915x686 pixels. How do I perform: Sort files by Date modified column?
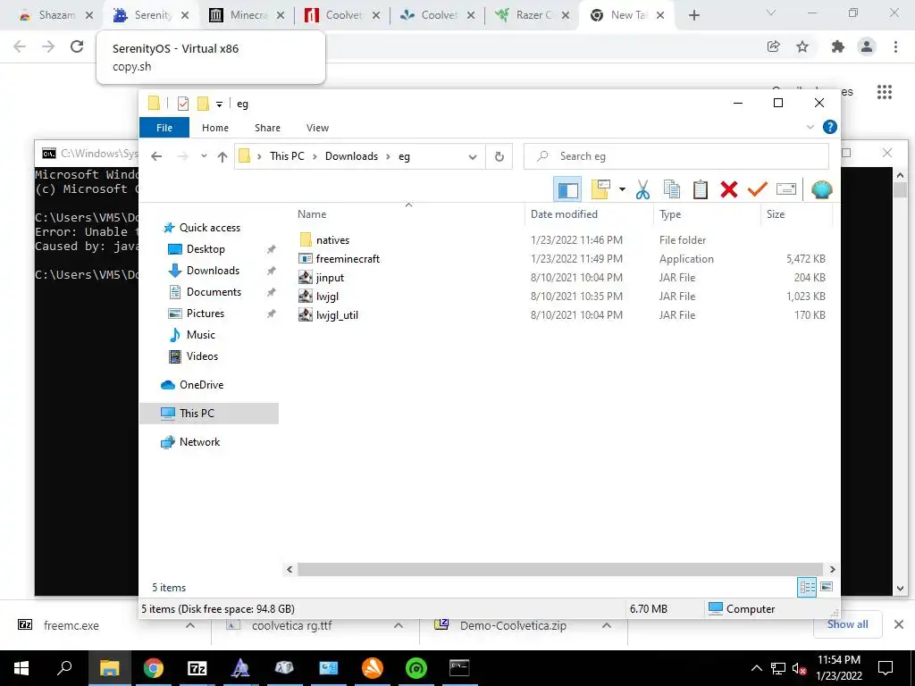click(589, 214)
